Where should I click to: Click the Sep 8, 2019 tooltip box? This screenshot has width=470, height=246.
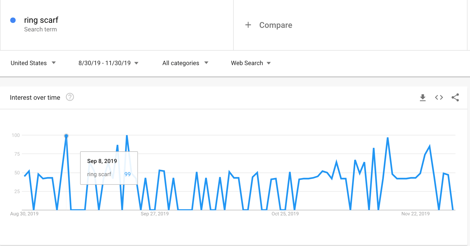point(109,168)
